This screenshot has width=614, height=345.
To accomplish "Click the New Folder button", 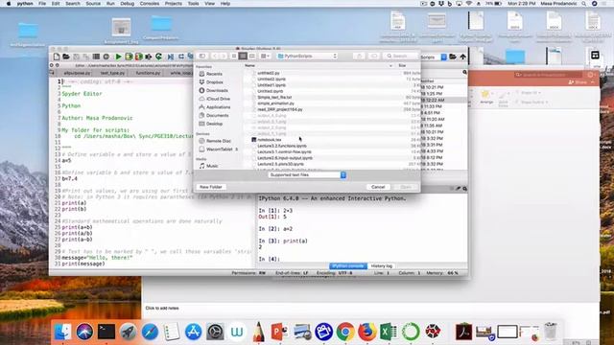I will [211, 187].
